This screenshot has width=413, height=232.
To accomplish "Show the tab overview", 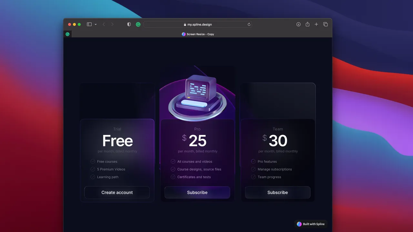I will (x=325, y=24).
